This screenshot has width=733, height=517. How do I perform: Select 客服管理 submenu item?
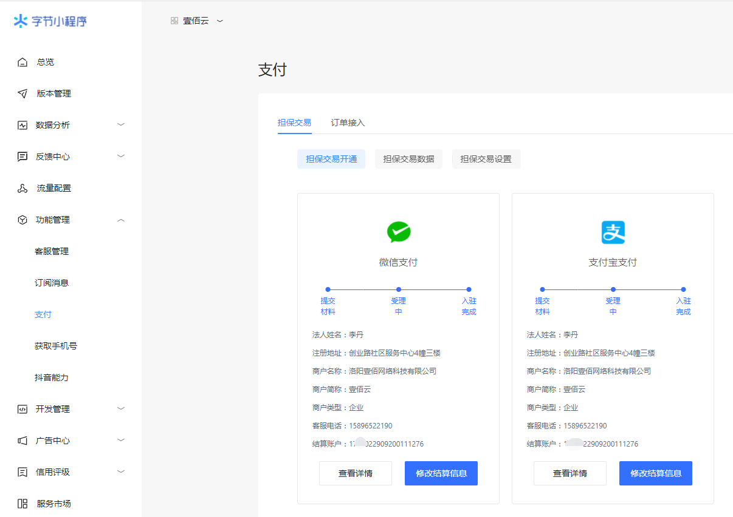52,251
